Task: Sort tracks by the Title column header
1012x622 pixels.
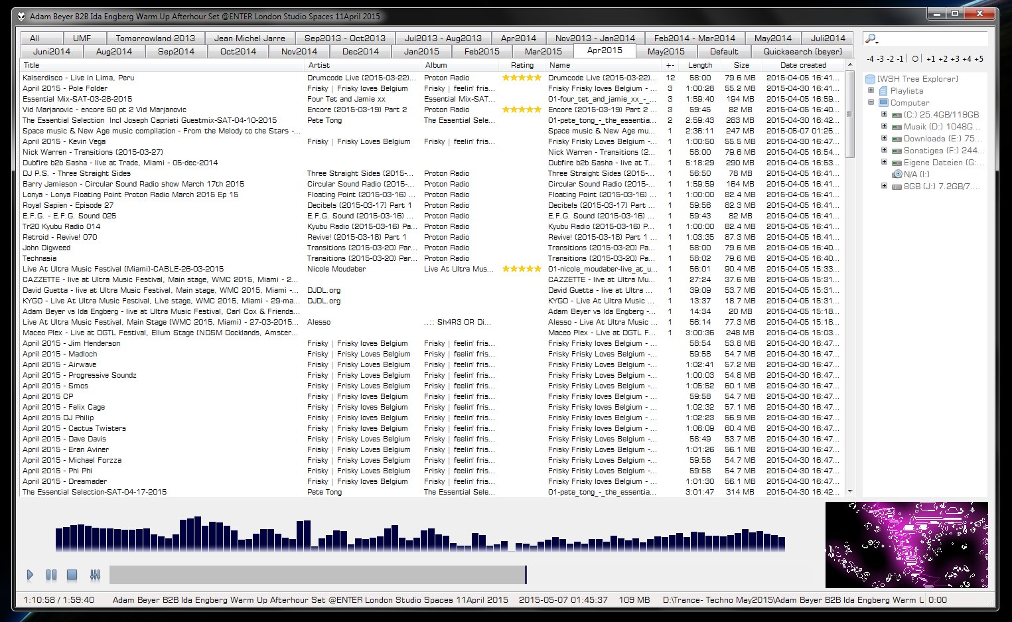Action: pos(162,65)
